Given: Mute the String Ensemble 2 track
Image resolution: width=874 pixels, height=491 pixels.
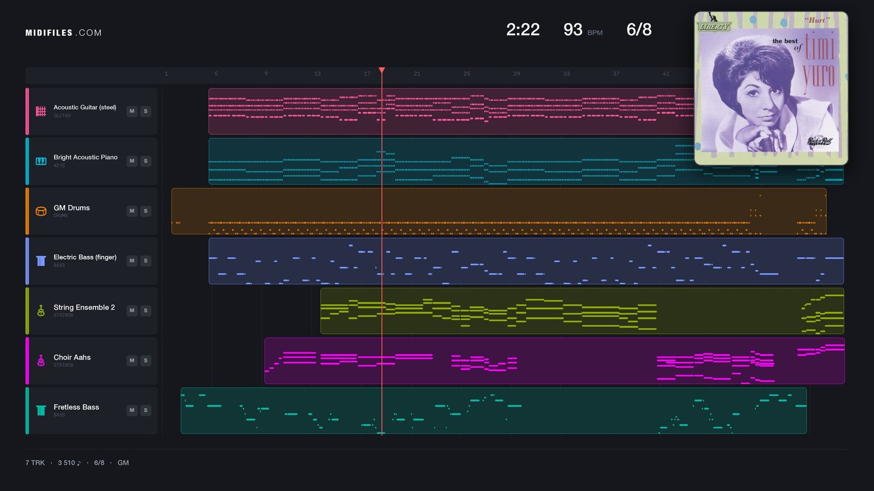Looking at the screenshot, I should click(132, 311).
